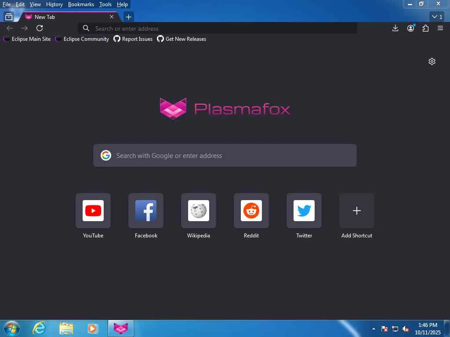Go forward with the forward arrow
The width and height of the screenshot is (450, 337).
click(x=25, y=28)
